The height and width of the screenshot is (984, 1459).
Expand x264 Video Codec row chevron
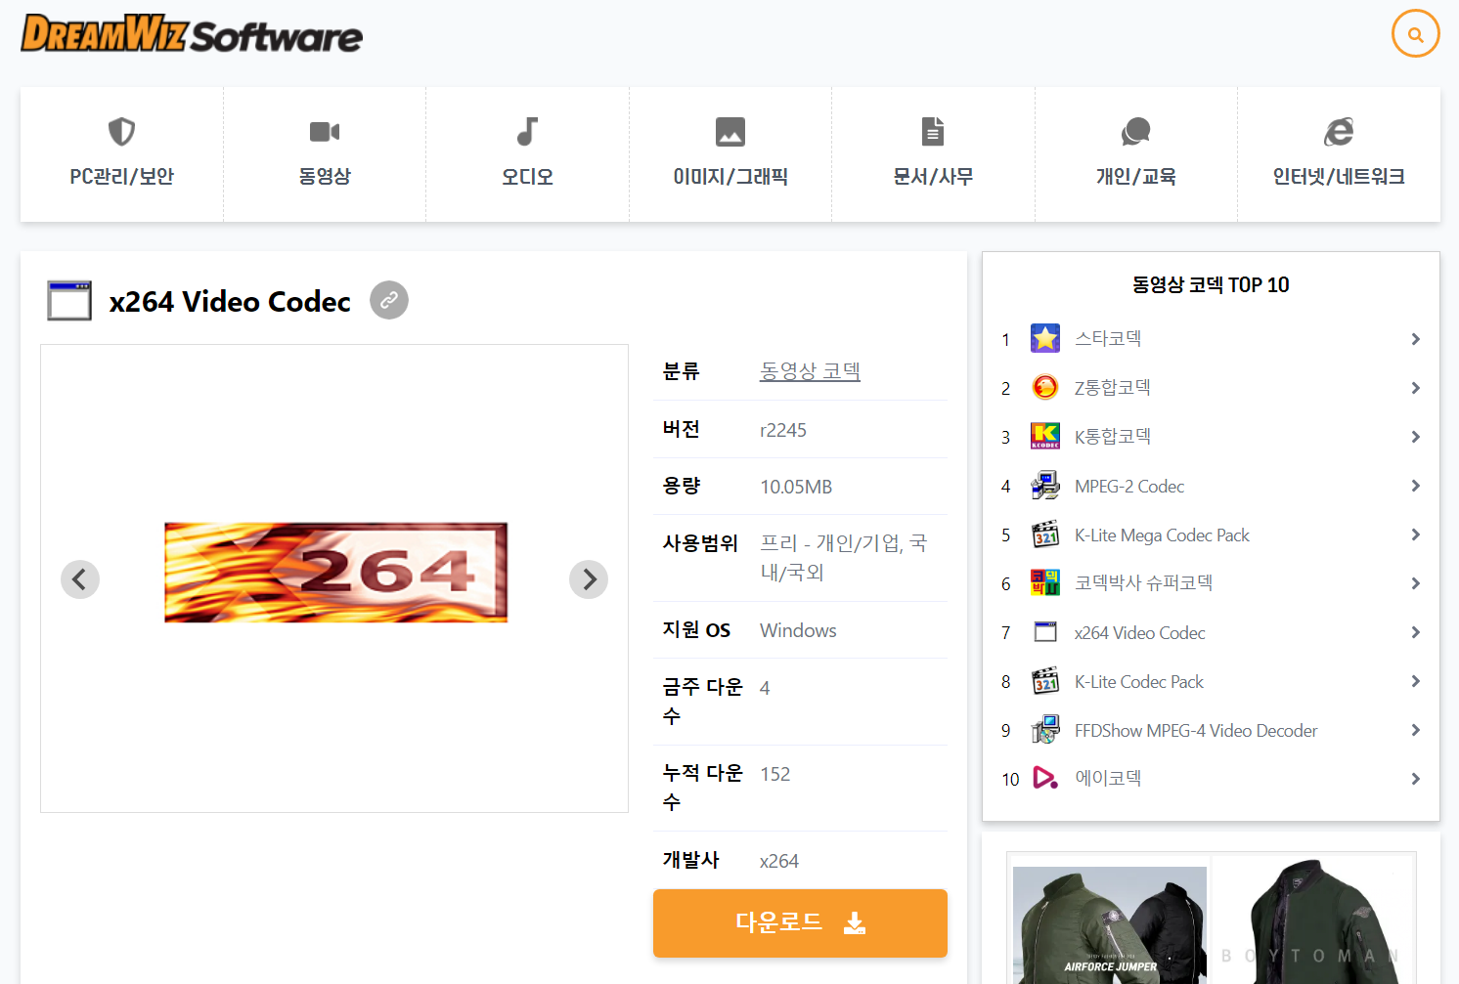click(1415, 632)
